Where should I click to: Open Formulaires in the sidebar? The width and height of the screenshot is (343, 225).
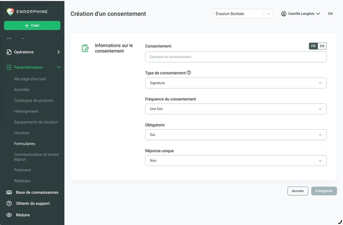(25, 144)
